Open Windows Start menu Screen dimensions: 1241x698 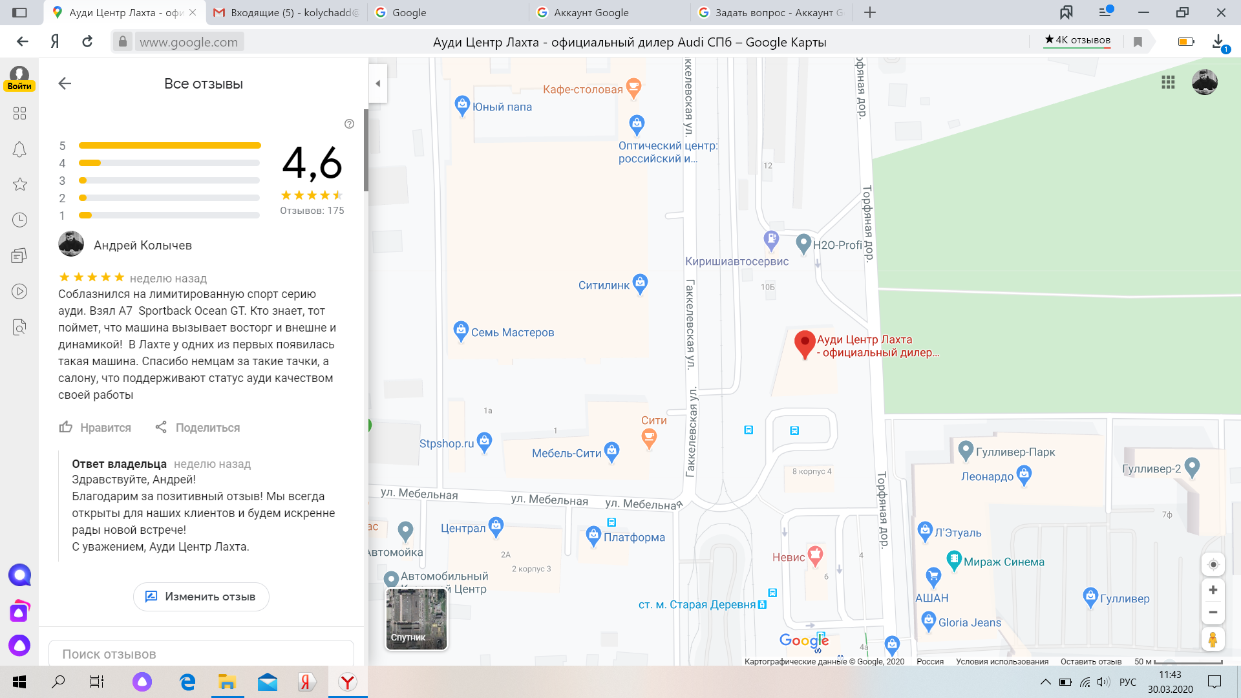point(19,682)
